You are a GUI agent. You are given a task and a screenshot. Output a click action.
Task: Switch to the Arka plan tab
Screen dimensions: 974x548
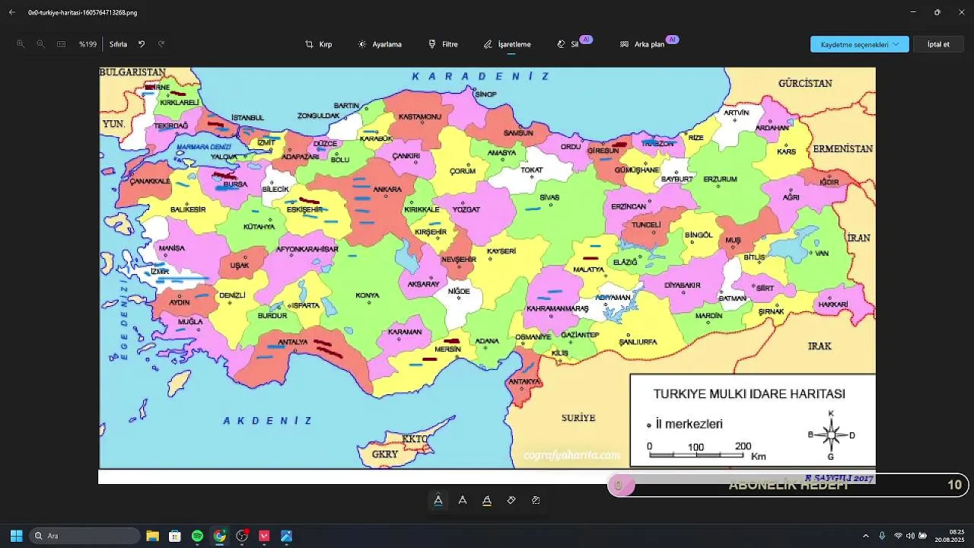pyautogui.click(x=642, y=44)
